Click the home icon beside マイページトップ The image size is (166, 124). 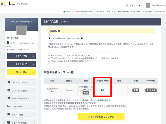pos(9,82)
